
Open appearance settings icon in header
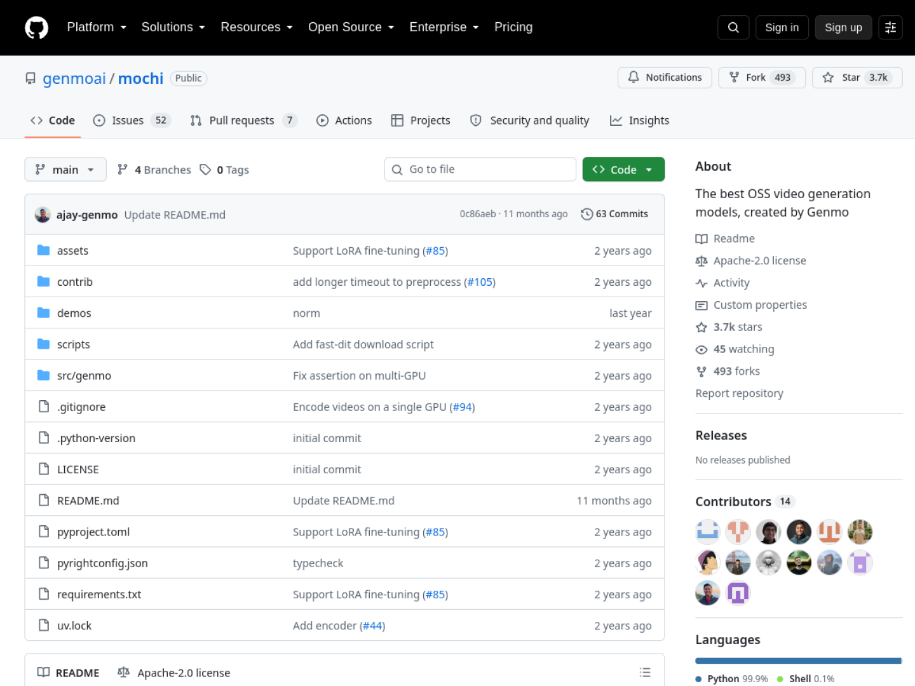(890, 27)
